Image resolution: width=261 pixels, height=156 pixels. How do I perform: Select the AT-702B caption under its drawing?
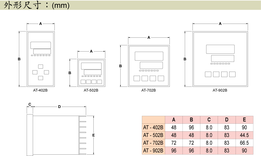[x=148, y=90]
